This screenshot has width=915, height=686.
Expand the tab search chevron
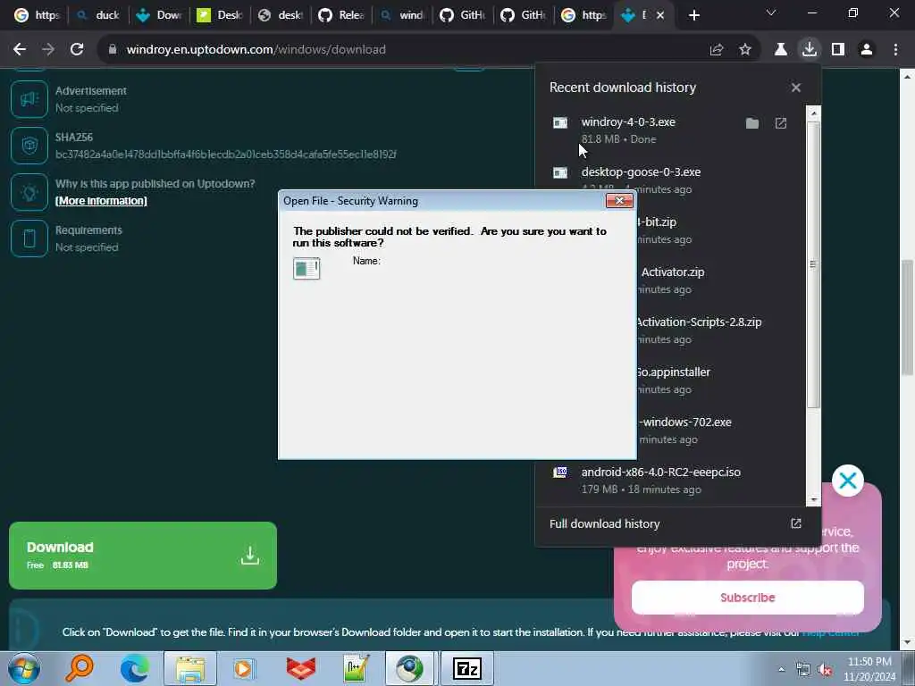click(x=771, y=13)
